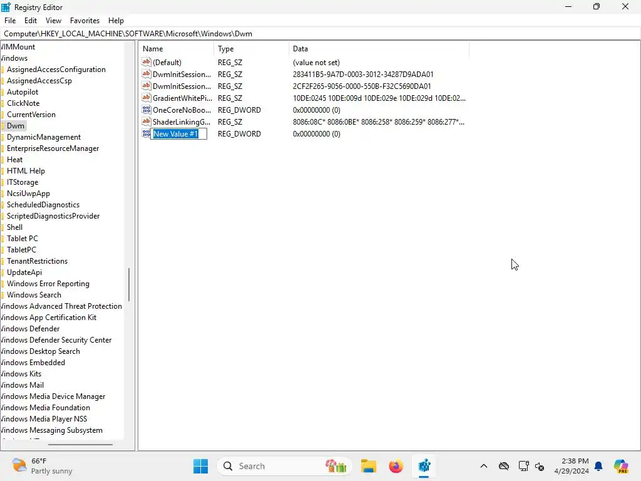Click the icon next to ShaderLinkingG... value
Screen dimensions: 641x481
click(x=146, y=122)
